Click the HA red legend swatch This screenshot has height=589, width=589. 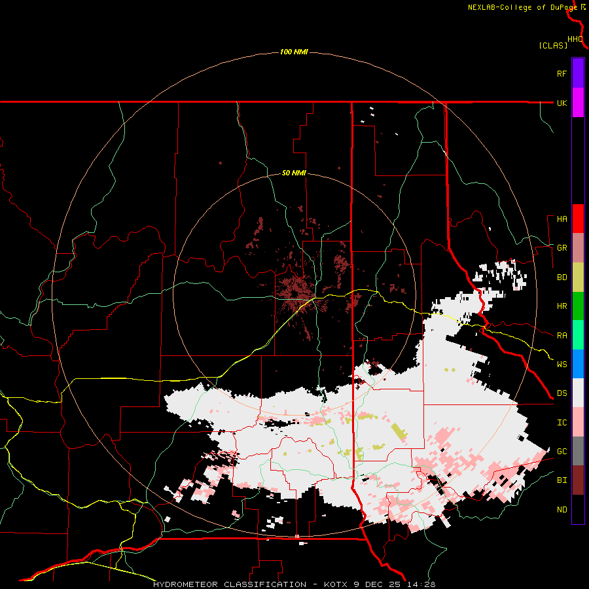[x=578, y=219]
